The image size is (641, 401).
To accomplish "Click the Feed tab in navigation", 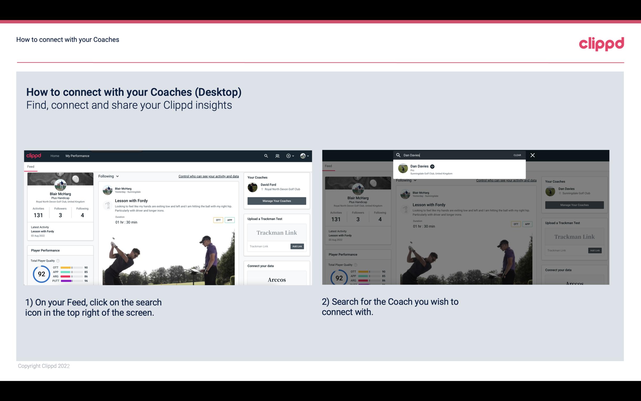I will pos(30,166).
